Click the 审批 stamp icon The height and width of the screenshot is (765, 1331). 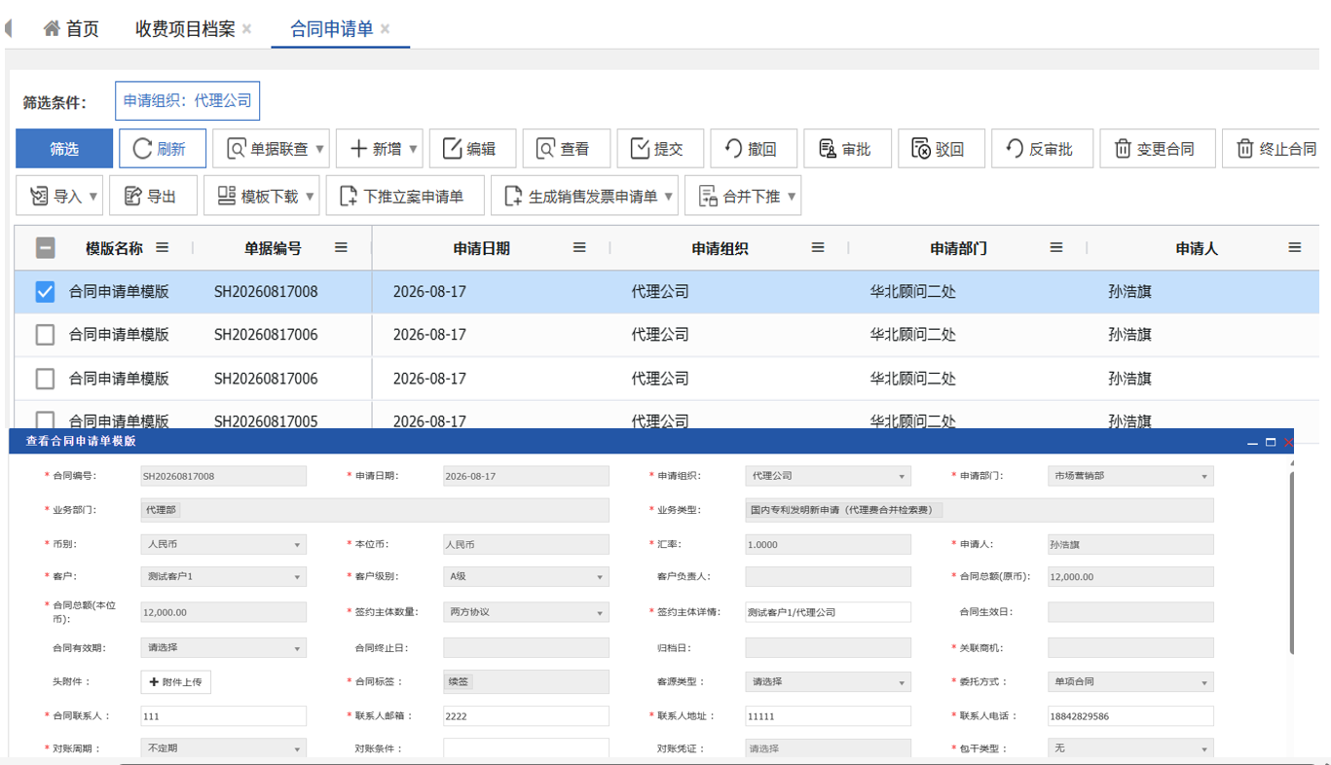(x=827, y=149)
